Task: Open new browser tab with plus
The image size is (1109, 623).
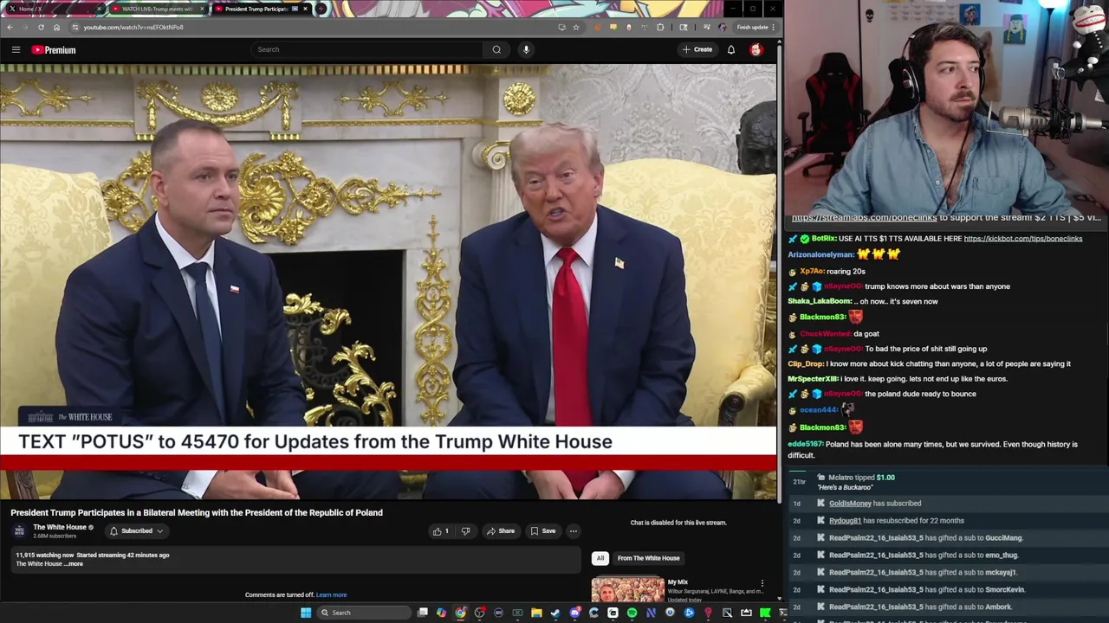Action: (x=321, y=9)
